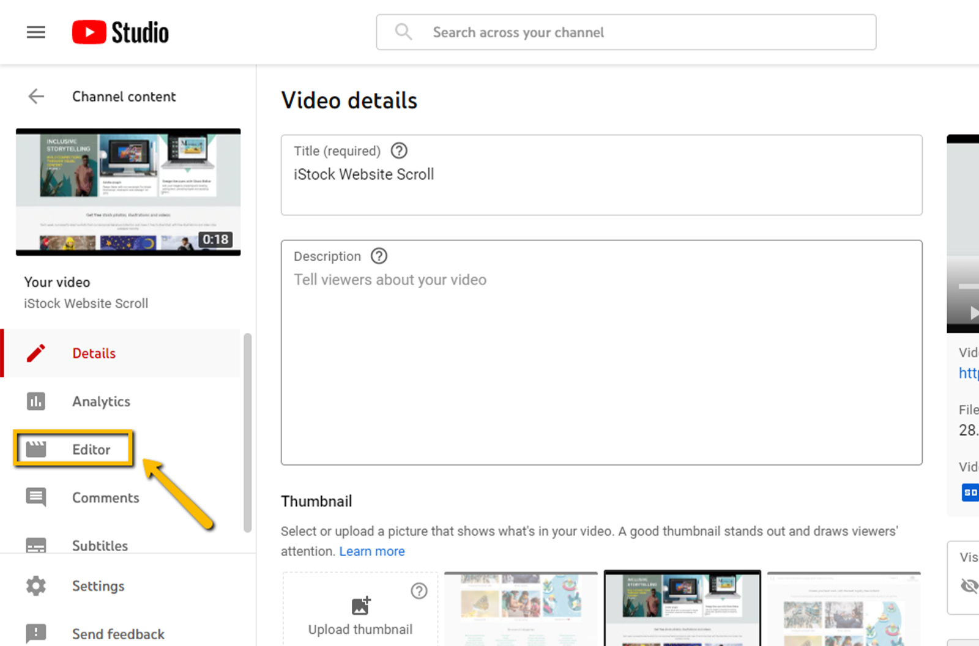Click the Details pencil icon
The height and width of the screenshot is (646, 979).
point(36,353)
